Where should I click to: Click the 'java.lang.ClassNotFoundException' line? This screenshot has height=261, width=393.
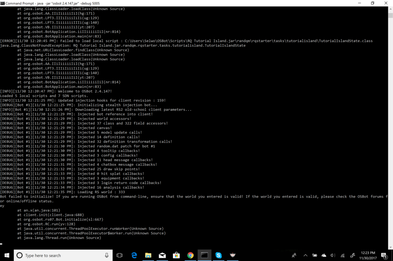(x=123, y=45)
